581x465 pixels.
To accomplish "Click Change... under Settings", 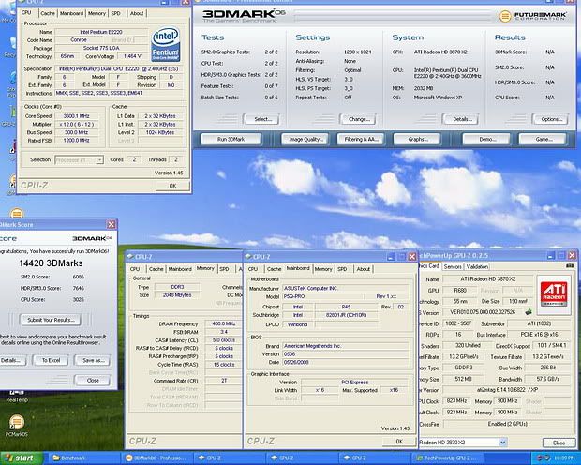I will (x=358, y=119).
